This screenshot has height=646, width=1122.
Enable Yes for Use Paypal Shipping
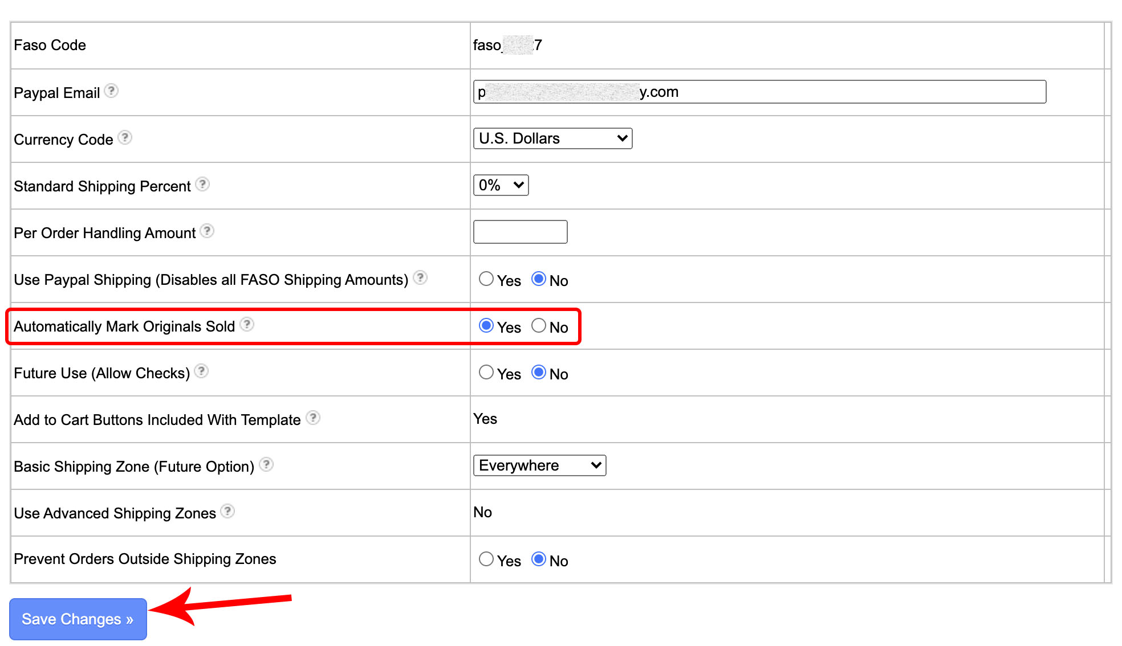point(486,279)
